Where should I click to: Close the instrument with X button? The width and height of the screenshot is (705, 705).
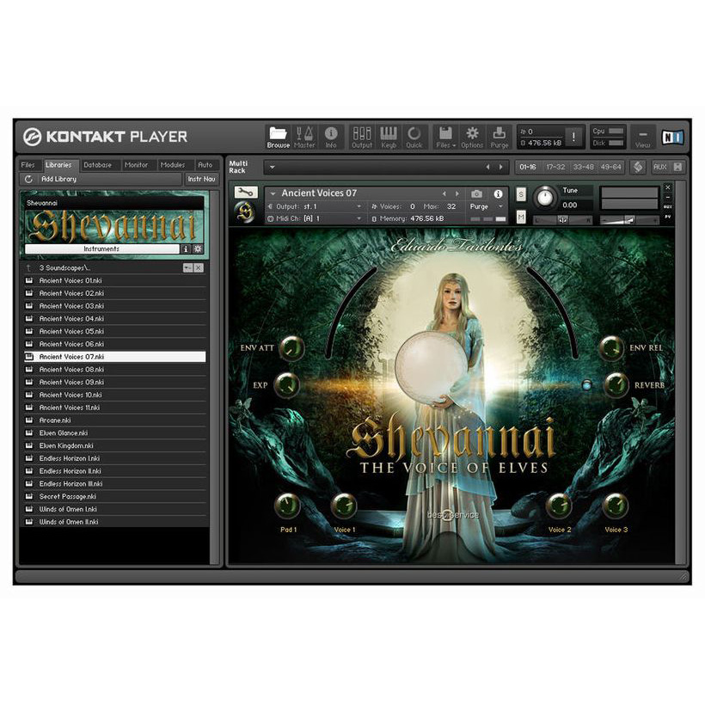coord(668,187)
